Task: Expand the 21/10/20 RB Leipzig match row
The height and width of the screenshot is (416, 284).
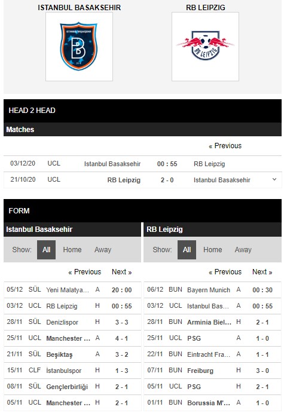Action: tap(274, 179)
